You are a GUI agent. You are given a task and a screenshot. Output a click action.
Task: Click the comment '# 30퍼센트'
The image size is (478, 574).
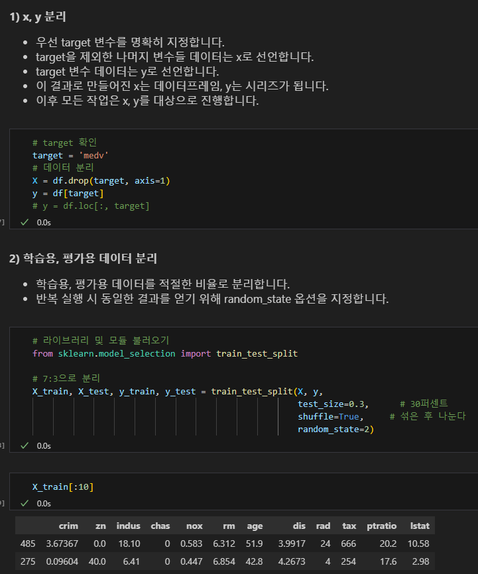[424, 404]
